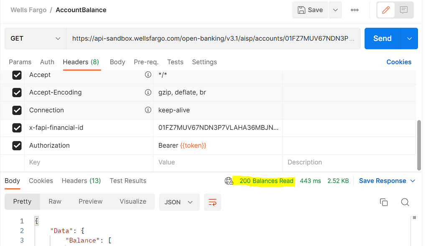Screen dimensions: 428x246
Task: Uncheck the x-fapi-financial-id header
Action: [x=17, y=128]
